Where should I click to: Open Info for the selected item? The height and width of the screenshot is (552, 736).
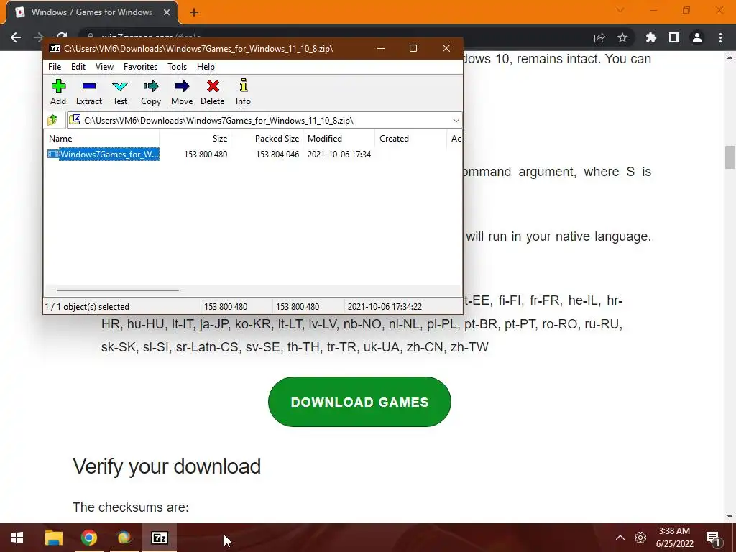[x=243, y=92]
